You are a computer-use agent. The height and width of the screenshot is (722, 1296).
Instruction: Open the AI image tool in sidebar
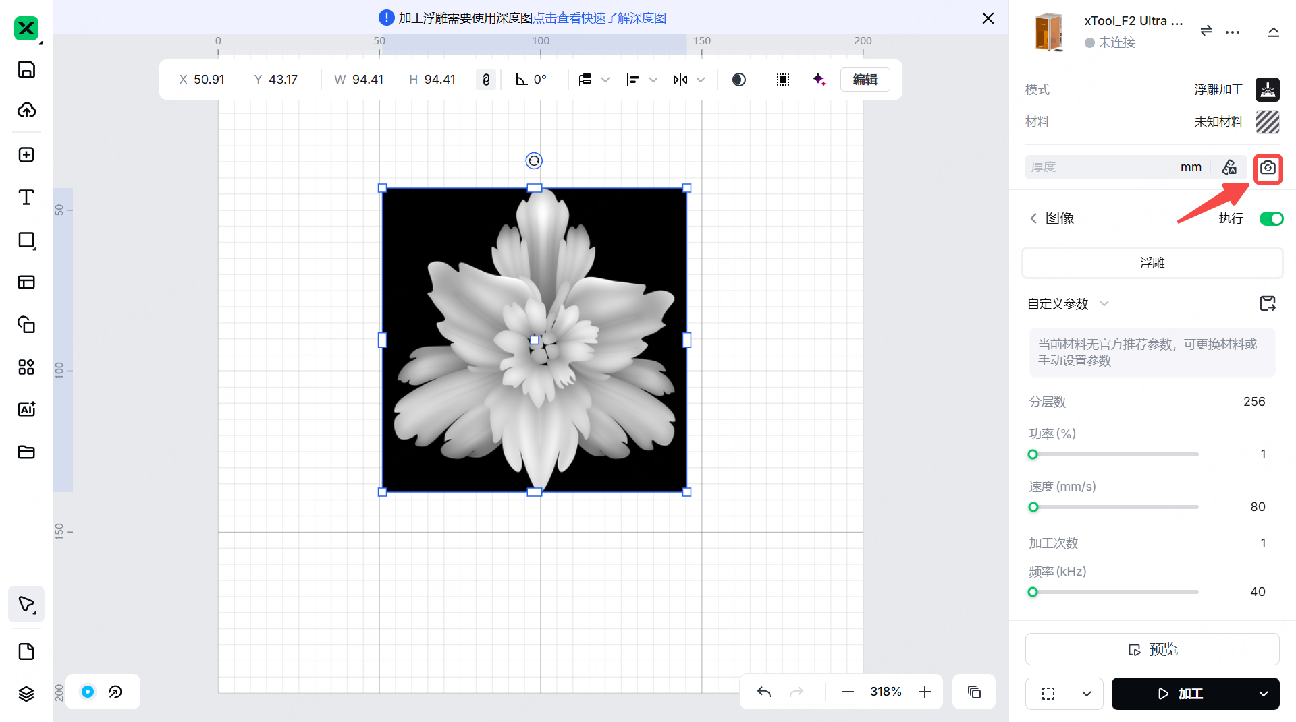[26, 409]
